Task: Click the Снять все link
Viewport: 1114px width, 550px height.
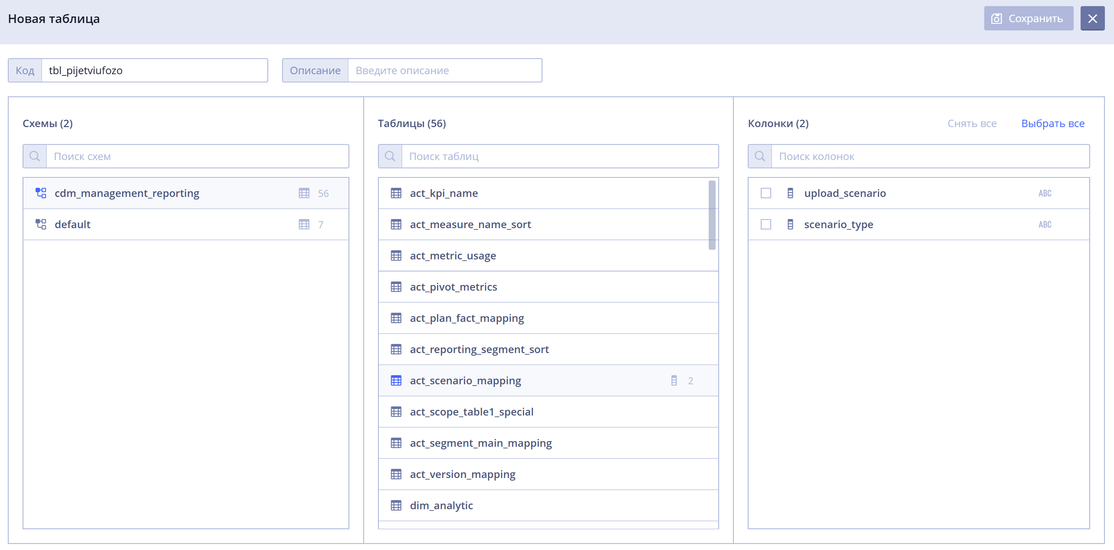Action: point(972,124)
